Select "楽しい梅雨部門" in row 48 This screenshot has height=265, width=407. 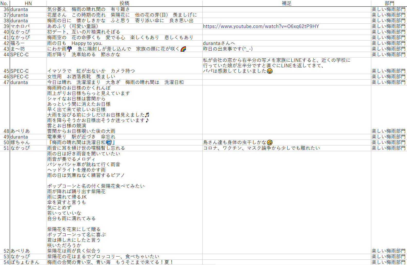(388, 131)
